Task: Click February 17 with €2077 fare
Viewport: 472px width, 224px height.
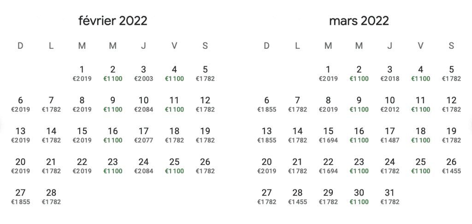Action: click(144, 135)
